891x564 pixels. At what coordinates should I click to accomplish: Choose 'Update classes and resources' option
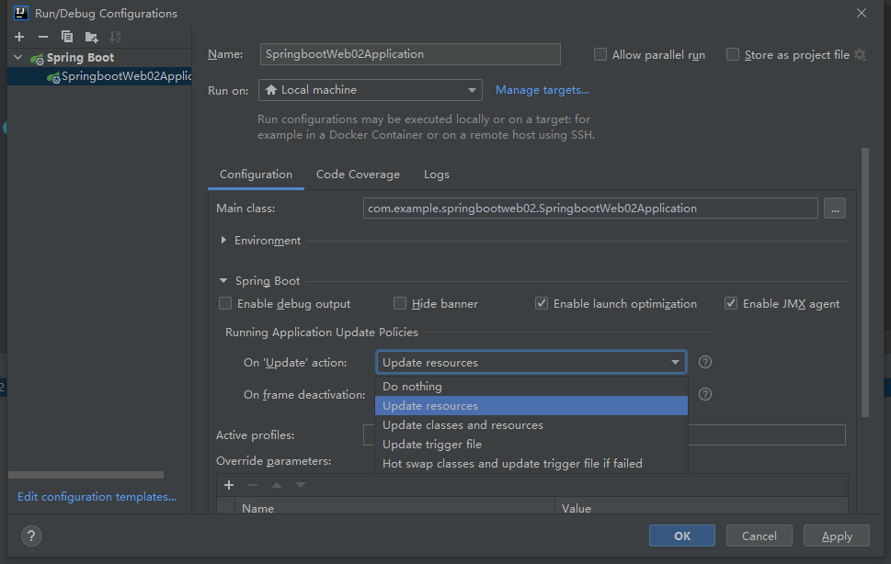coord(463,425)
